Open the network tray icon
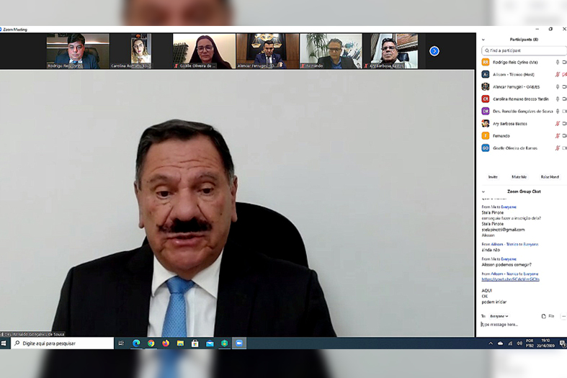Screen dimensions: 567x378 (510, 343)
